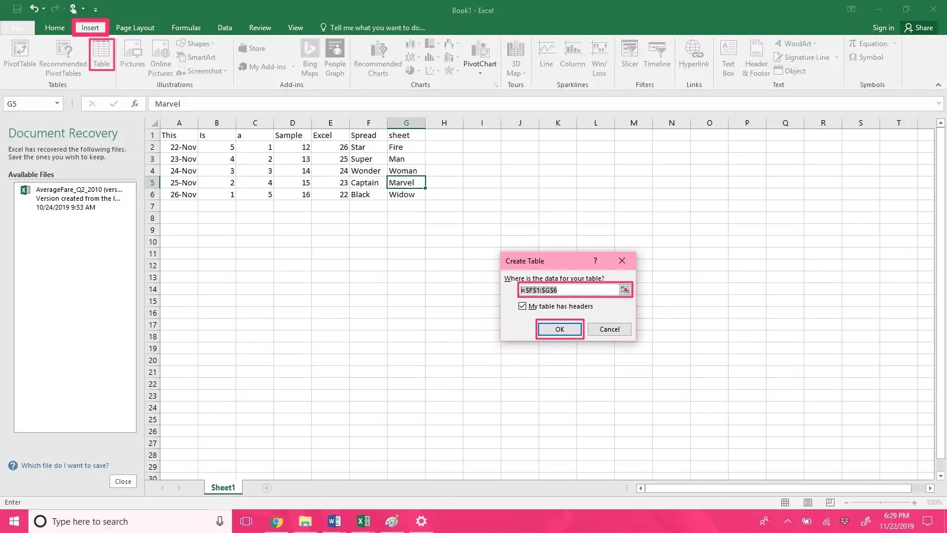Insert Pictures from file

click(x=132, y=54)
